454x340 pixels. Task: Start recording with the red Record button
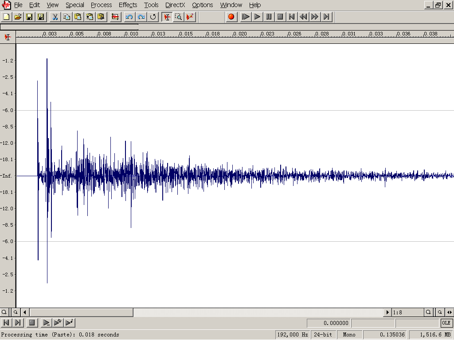[231, 17]
